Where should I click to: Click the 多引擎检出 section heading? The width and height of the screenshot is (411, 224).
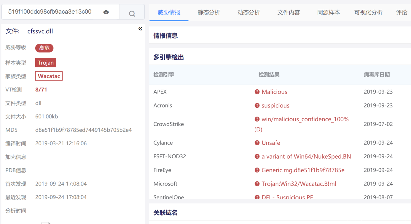coord(168,57)
